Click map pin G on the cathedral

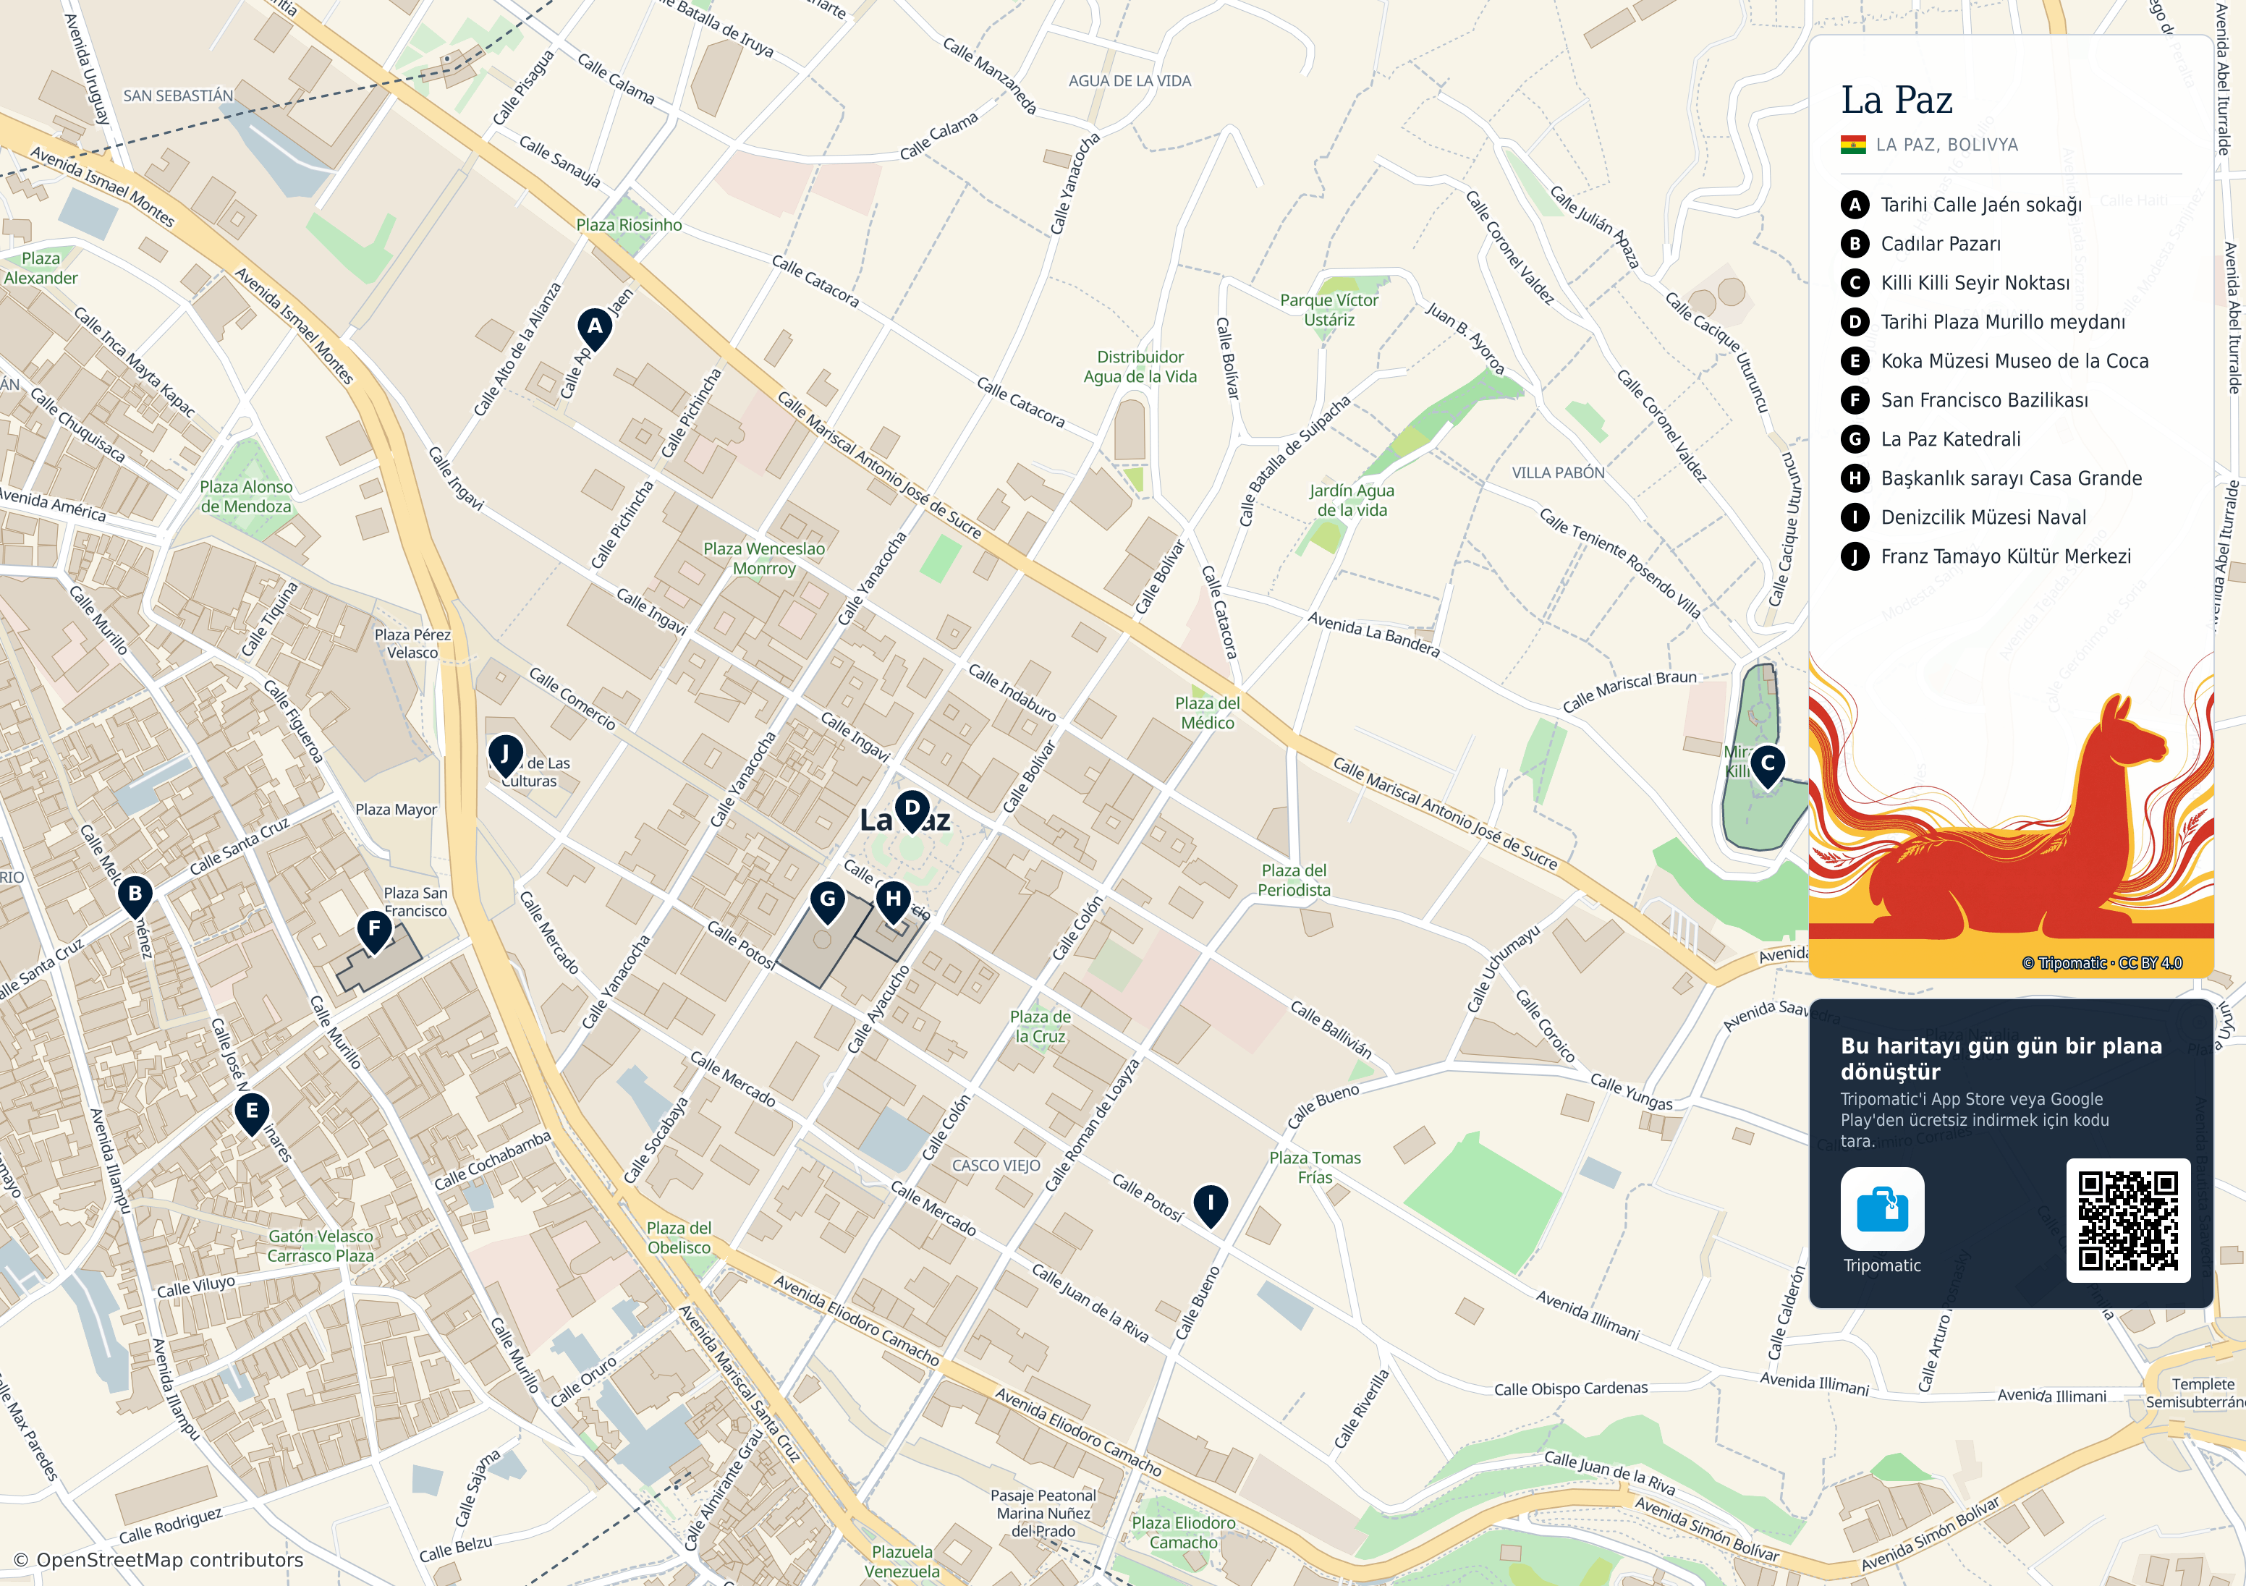point(828,902)
